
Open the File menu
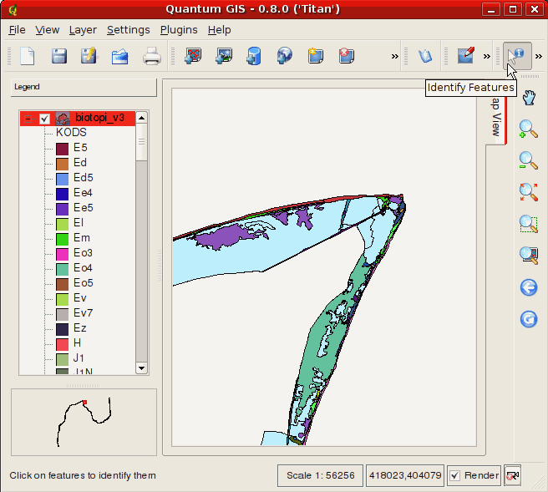coord(17,30)
